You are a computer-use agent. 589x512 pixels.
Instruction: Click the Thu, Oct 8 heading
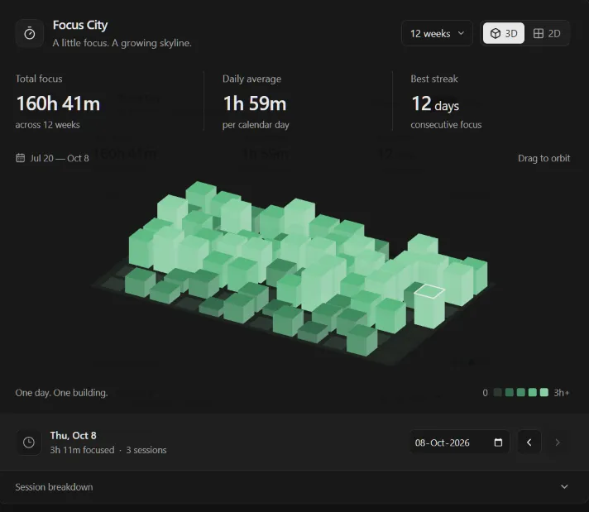[74, 435]
